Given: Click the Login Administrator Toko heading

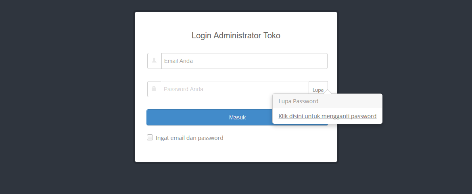Looking at the screenshot, I should coord(236,35).
